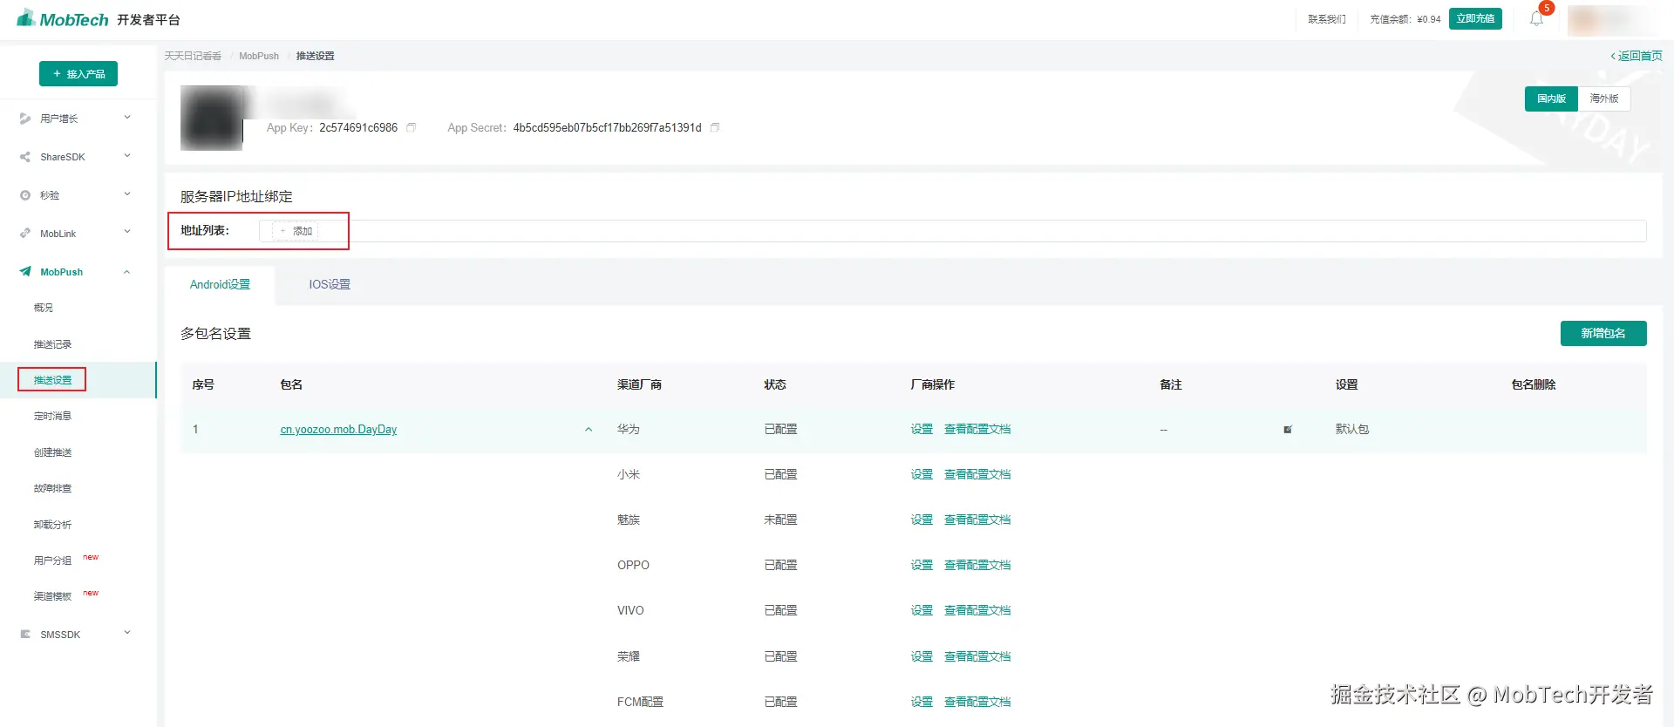The image size is (1674, 727).
Task: Copy the App Secret using its copy icon
Action: [715, 127]
